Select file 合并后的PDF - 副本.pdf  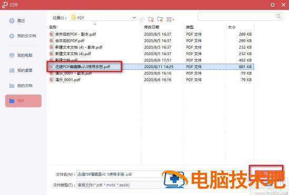[73, 34]
